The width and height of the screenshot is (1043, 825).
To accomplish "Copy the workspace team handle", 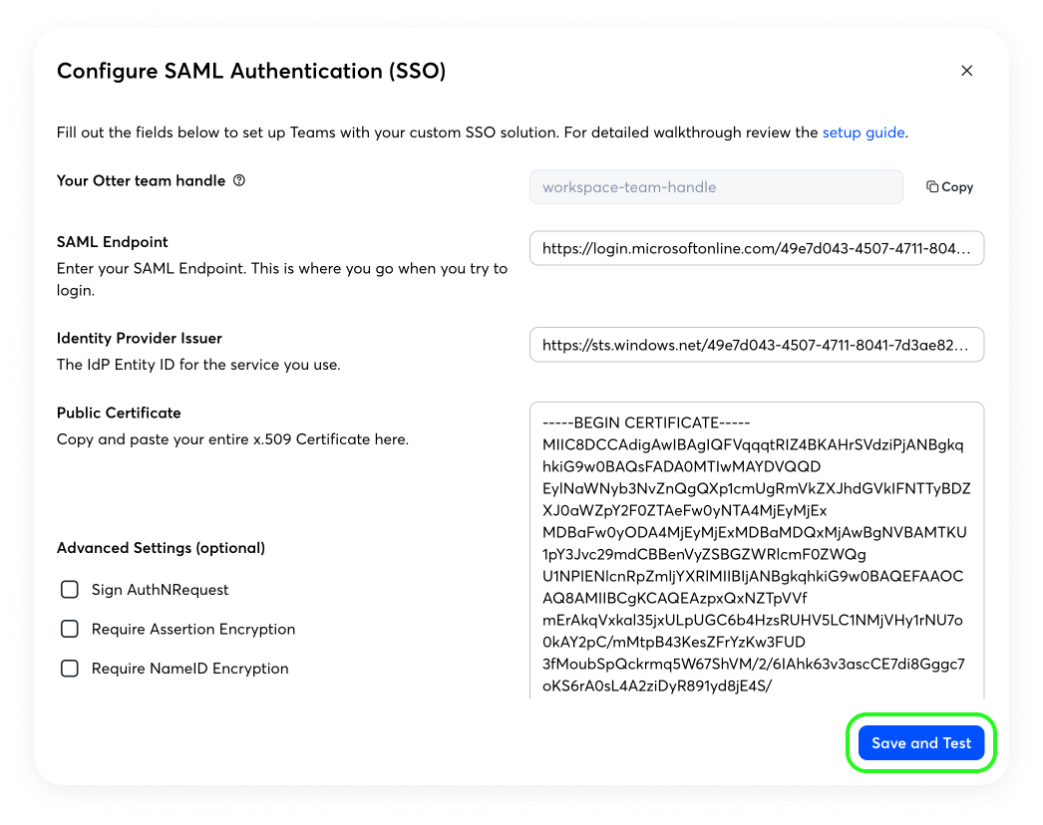I will tap(949, 186).
